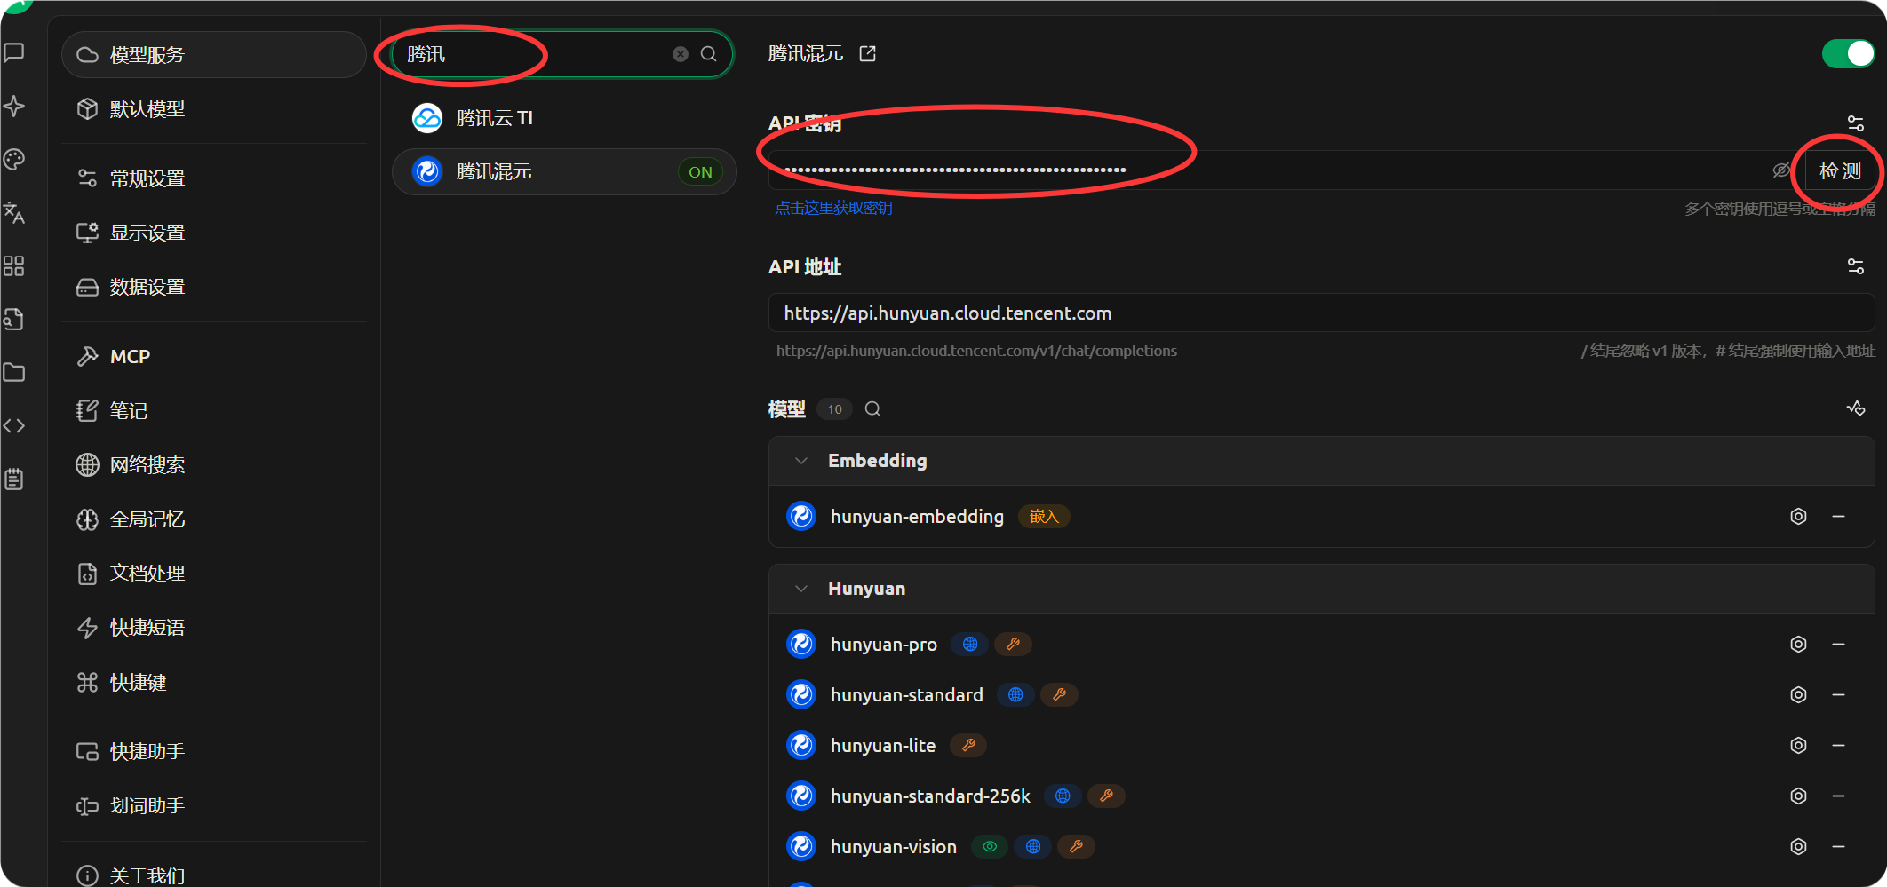Image resolution: width=1887 pixels, height=887 pixels.
Task: Open the folder files icon in the left sidebar
Action: click(14, 372)
